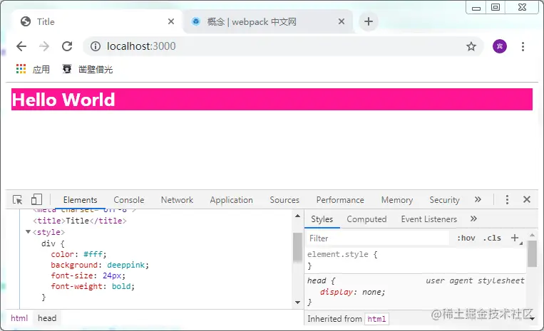Open the Elements panel
This screenshot has width=544, height=331.
coord(80,200)
